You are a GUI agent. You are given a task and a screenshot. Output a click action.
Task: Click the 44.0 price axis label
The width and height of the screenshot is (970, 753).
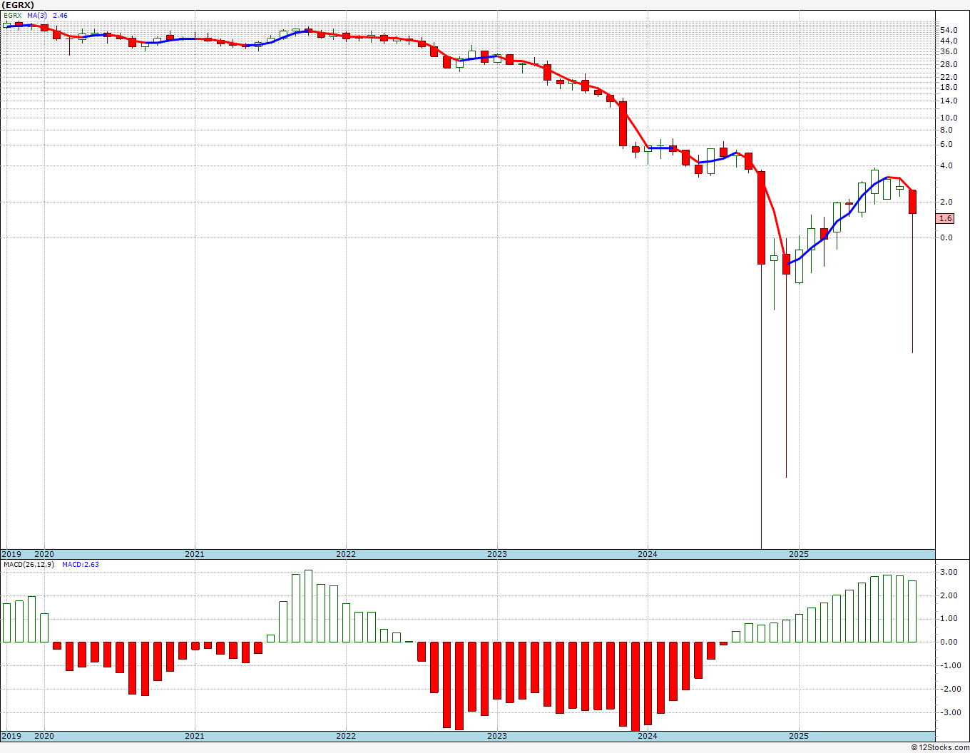tap(949, 41)
